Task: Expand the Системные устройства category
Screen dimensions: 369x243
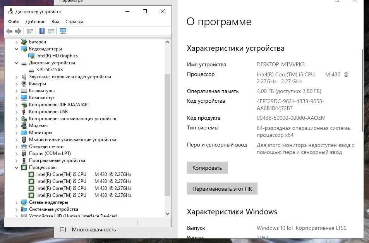Action: [16, 209]
